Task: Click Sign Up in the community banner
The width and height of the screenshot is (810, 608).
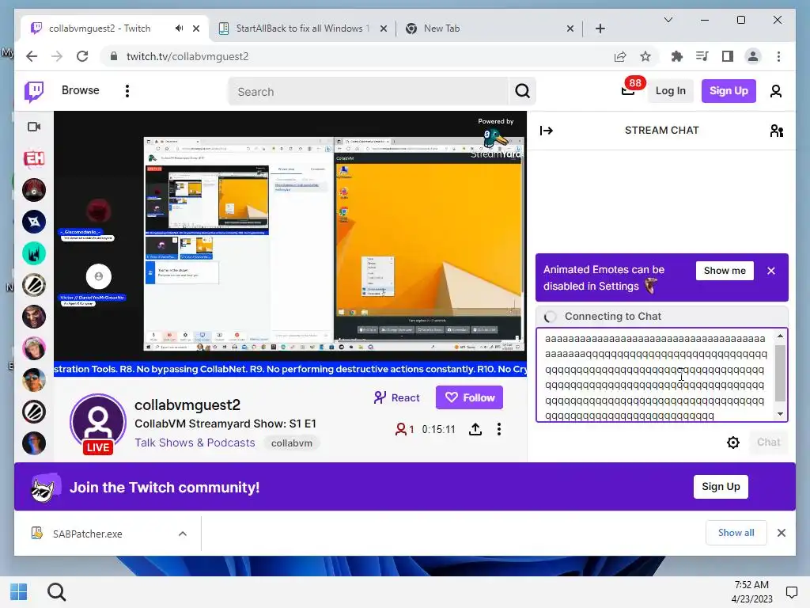Action: pyautogui.click(x=721, y=487)
